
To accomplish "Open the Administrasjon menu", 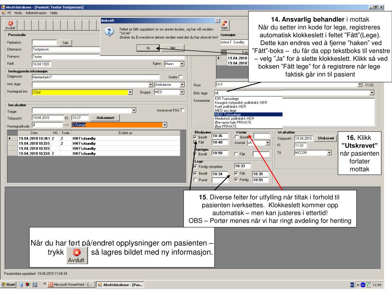I will point(36,13).
